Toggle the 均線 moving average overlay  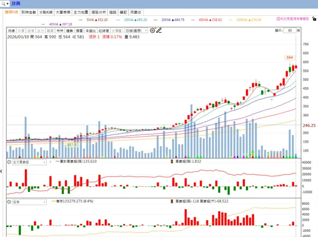11,31
